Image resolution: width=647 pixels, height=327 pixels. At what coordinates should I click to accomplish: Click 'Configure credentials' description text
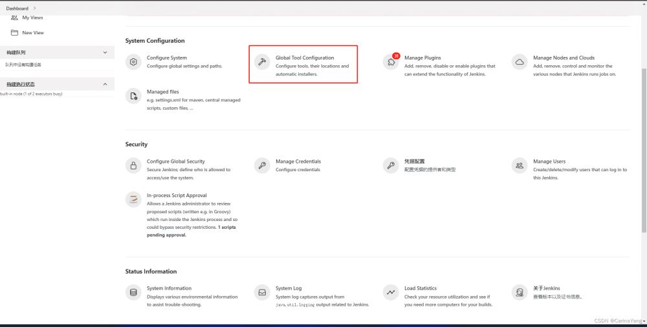point(298,169)
